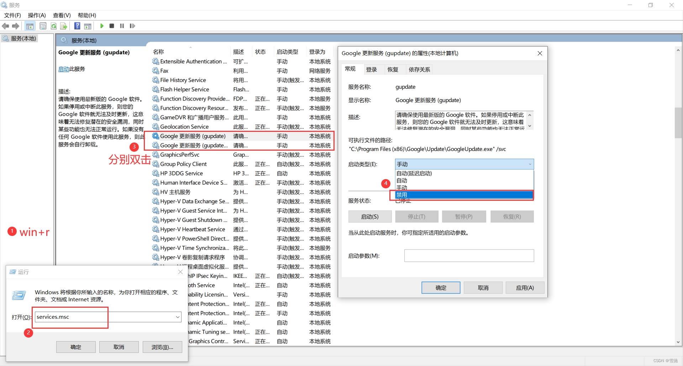Image resolution: width=683 pixels, height=366 pixels.
Task: Pause service using the toolbar pause icon
Action: pyautogui.click(x=122, y=26)
